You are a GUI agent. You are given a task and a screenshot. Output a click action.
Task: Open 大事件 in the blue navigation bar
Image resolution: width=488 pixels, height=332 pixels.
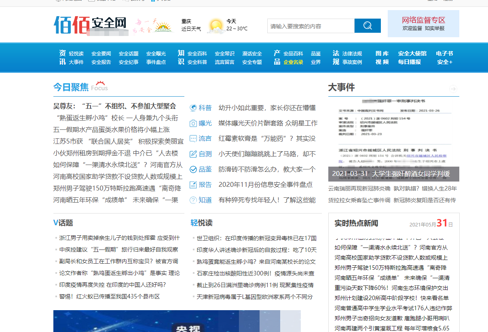click(x=76, y=62)
